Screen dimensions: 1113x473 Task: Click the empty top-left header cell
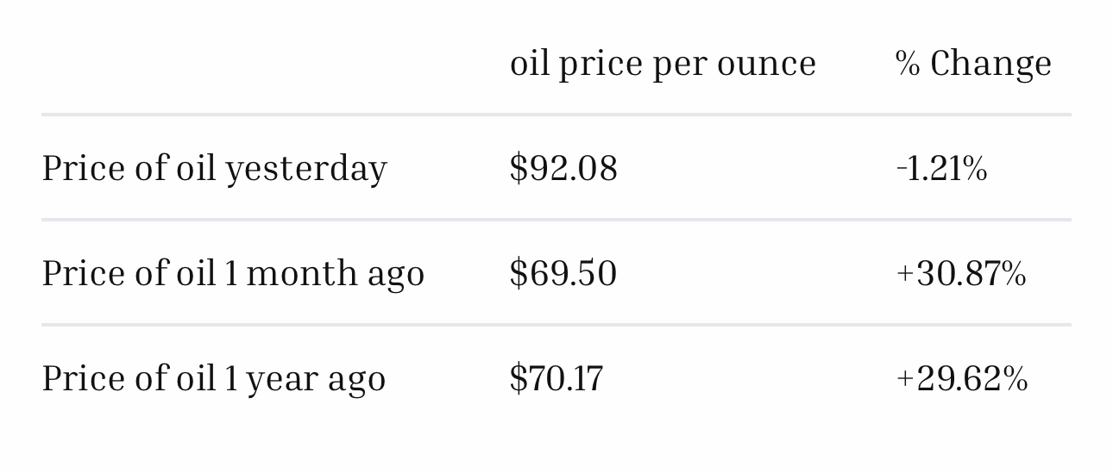[x=259, y=63]
